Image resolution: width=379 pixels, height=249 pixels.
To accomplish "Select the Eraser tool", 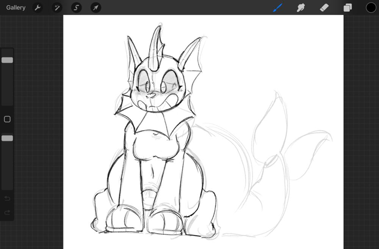I will pyautogui.click(x=324, y=8).
